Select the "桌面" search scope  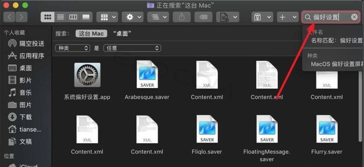point(122,34)
